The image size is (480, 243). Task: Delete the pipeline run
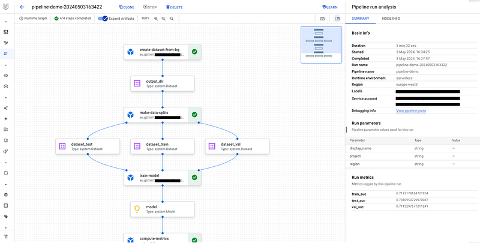174,7
